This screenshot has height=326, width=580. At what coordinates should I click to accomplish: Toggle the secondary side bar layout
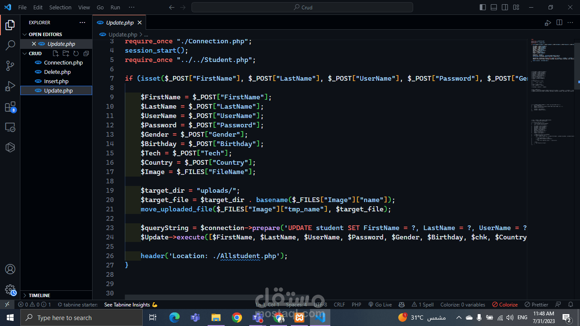click(505, 7)
